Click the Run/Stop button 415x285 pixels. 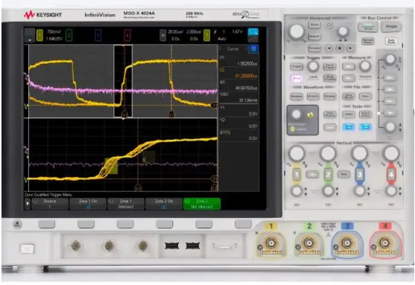click(368, 27)
